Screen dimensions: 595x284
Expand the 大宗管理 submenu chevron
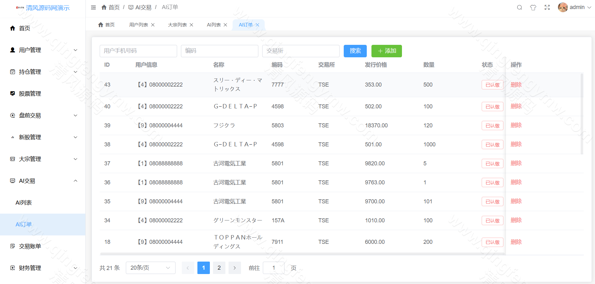[x=75, y=159]
